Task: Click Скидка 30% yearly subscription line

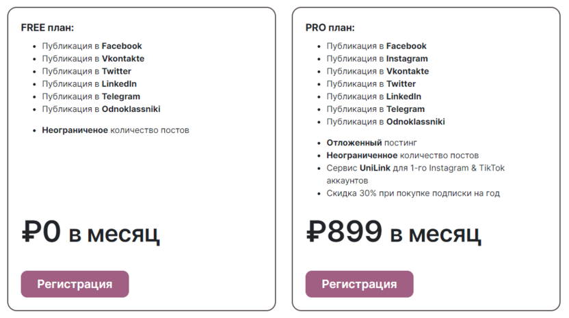Action: click(412, 193)
